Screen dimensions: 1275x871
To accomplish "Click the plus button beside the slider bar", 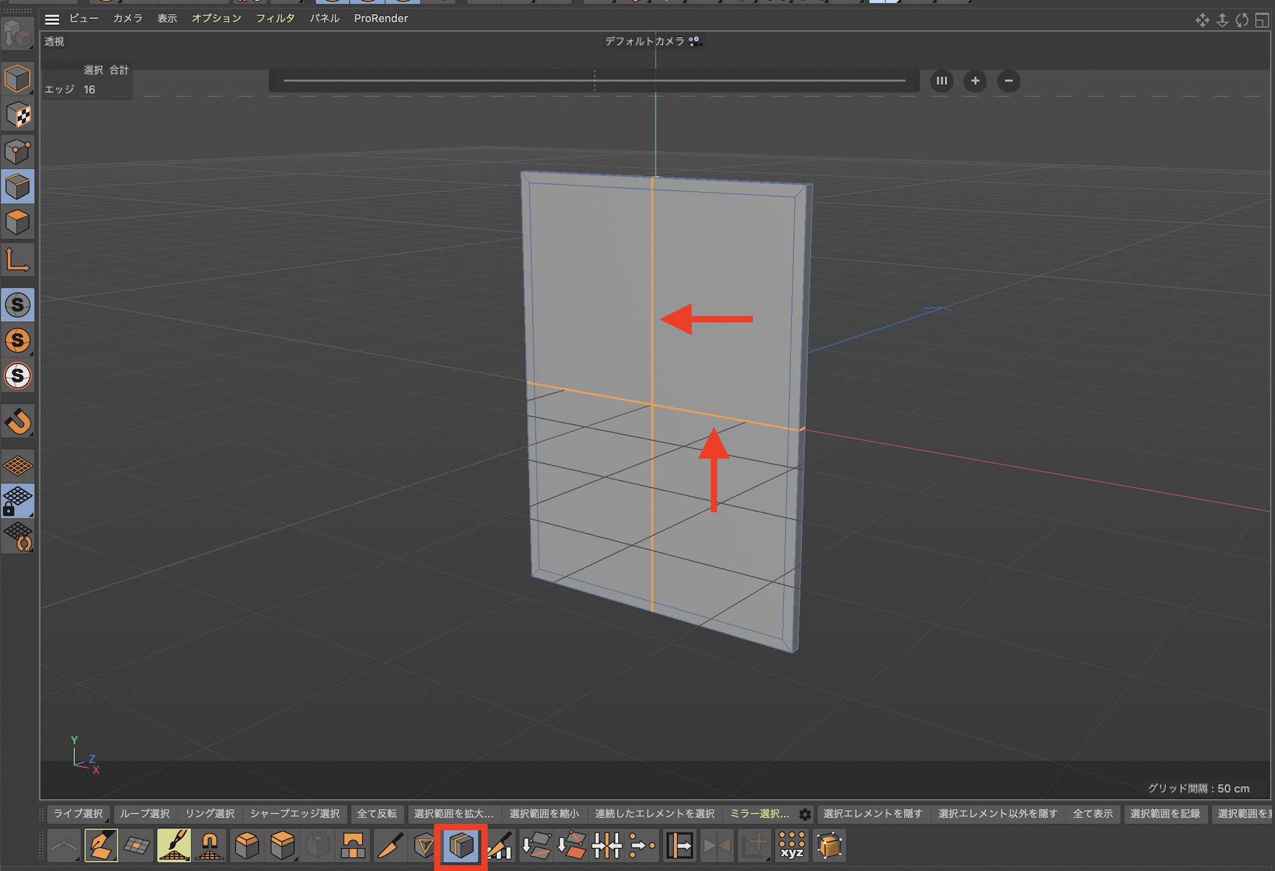I will pos(975,81).
